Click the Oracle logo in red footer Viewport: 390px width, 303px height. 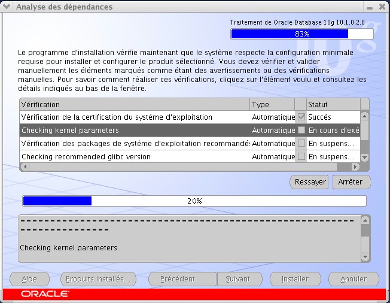(x=45, y=294)
